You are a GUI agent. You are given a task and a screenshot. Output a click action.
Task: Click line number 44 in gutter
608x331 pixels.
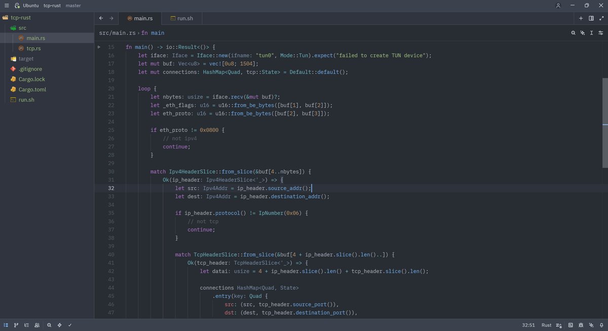click(111, 288)
